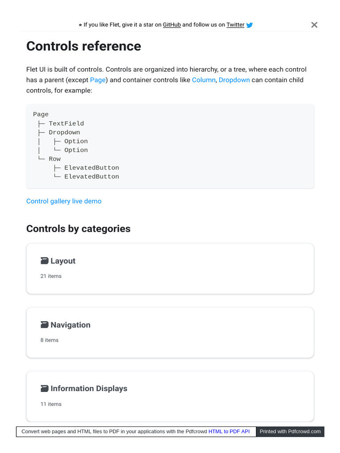The height and width of the screenshot is (453, 340).
Task: Open the GitHub link in banner
Action: (172, 25)
